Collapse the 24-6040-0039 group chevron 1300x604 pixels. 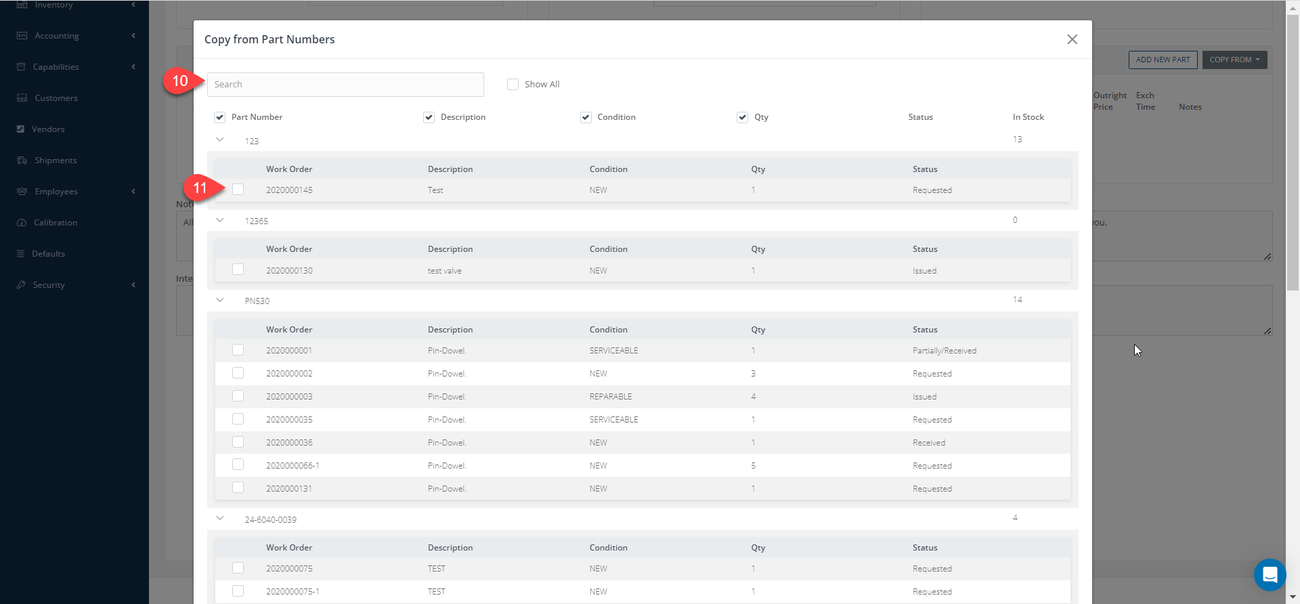coord(220,518)
